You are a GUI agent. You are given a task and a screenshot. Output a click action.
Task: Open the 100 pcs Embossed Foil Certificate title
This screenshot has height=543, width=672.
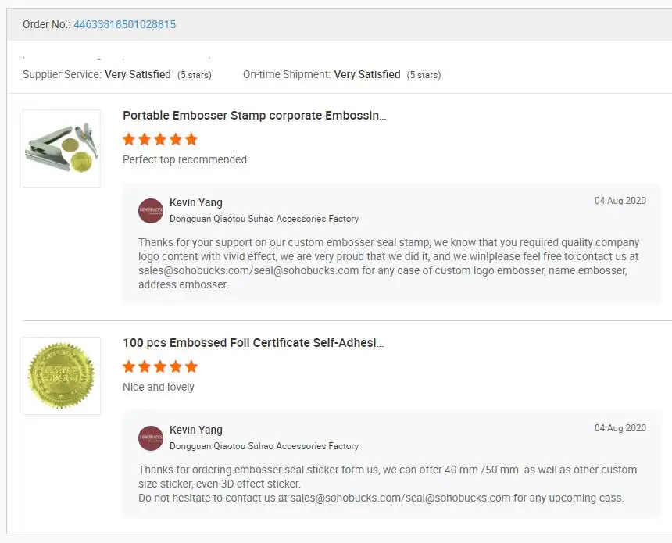(253, 343)
